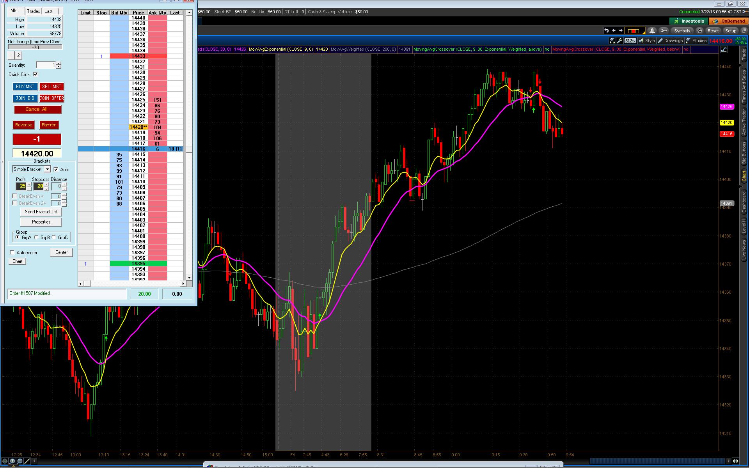749x468 pixels.
Task: Click the BUY MKT button
Action: click(25, 87)
